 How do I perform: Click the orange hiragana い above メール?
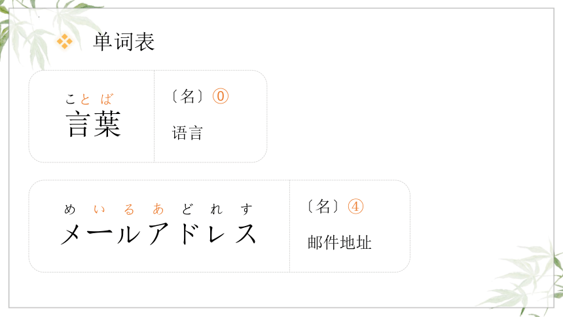(x=99, y=209)
